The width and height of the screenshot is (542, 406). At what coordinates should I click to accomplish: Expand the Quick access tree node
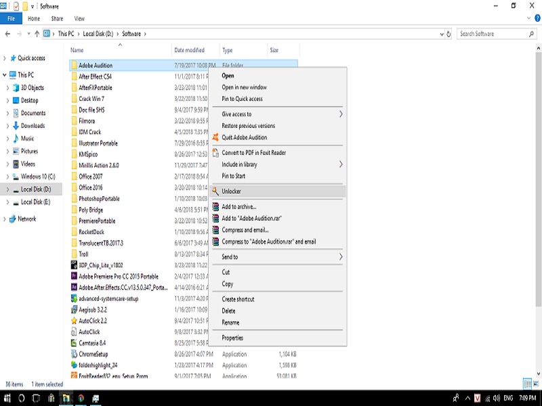(4, 58)
